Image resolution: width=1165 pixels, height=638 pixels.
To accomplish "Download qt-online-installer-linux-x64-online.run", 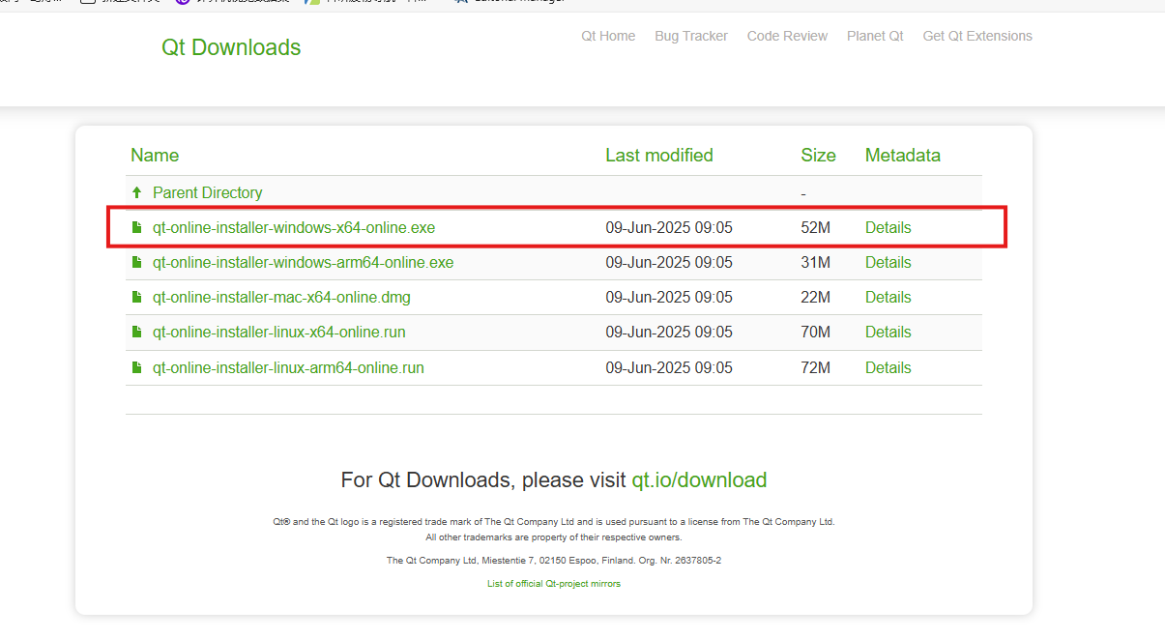I will point(279,333).
